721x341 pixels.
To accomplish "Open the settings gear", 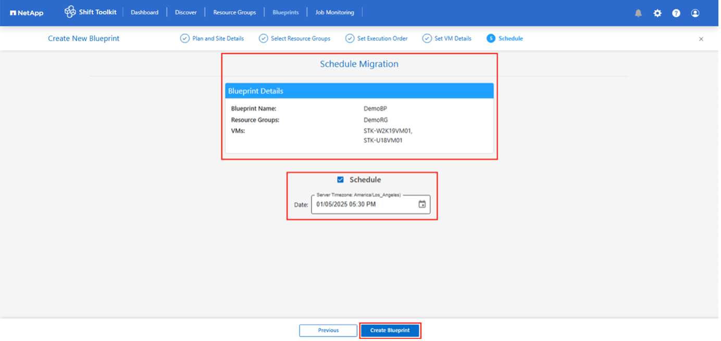I will point(657,13).
